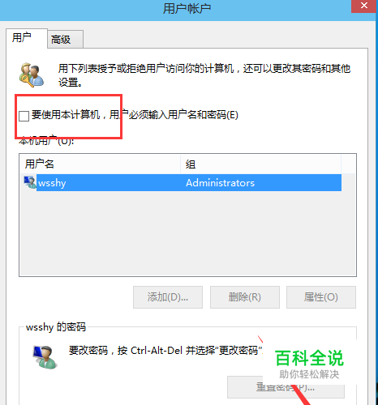
Task: Click empty area of user list
Action: pos(187,233)
